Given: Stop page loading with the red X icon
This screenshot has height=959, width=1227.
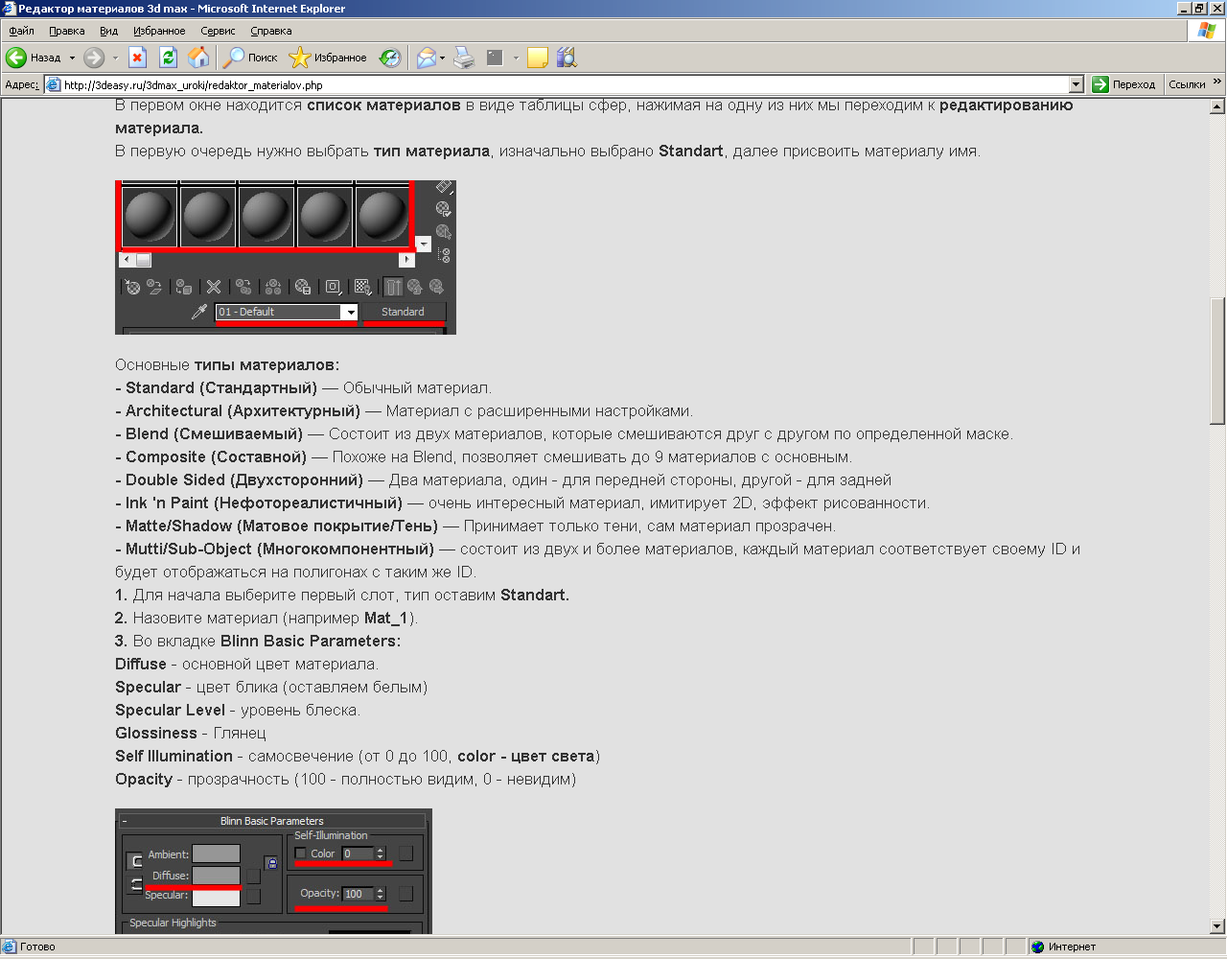Looking at the screenshot, I should tap(138, 58).
